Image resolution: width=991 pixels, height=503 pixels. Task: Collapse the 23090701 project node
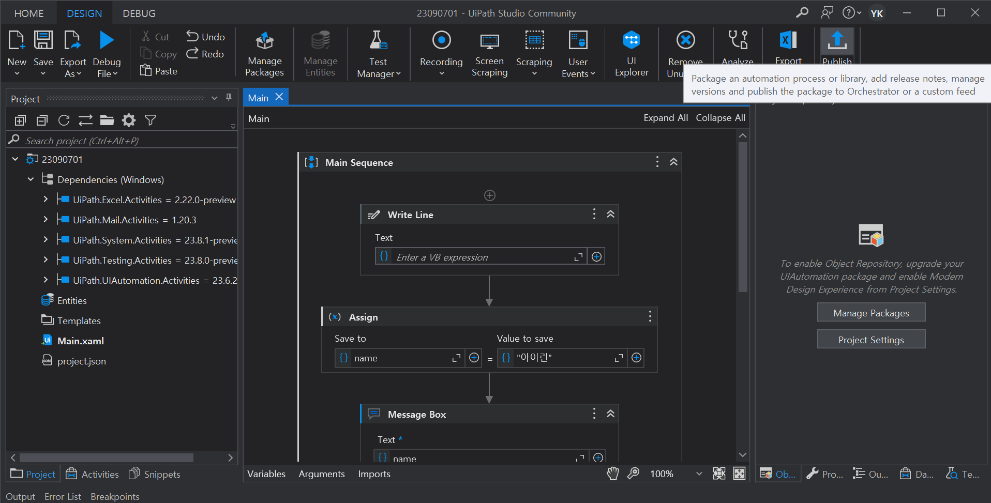pos(15,159)
